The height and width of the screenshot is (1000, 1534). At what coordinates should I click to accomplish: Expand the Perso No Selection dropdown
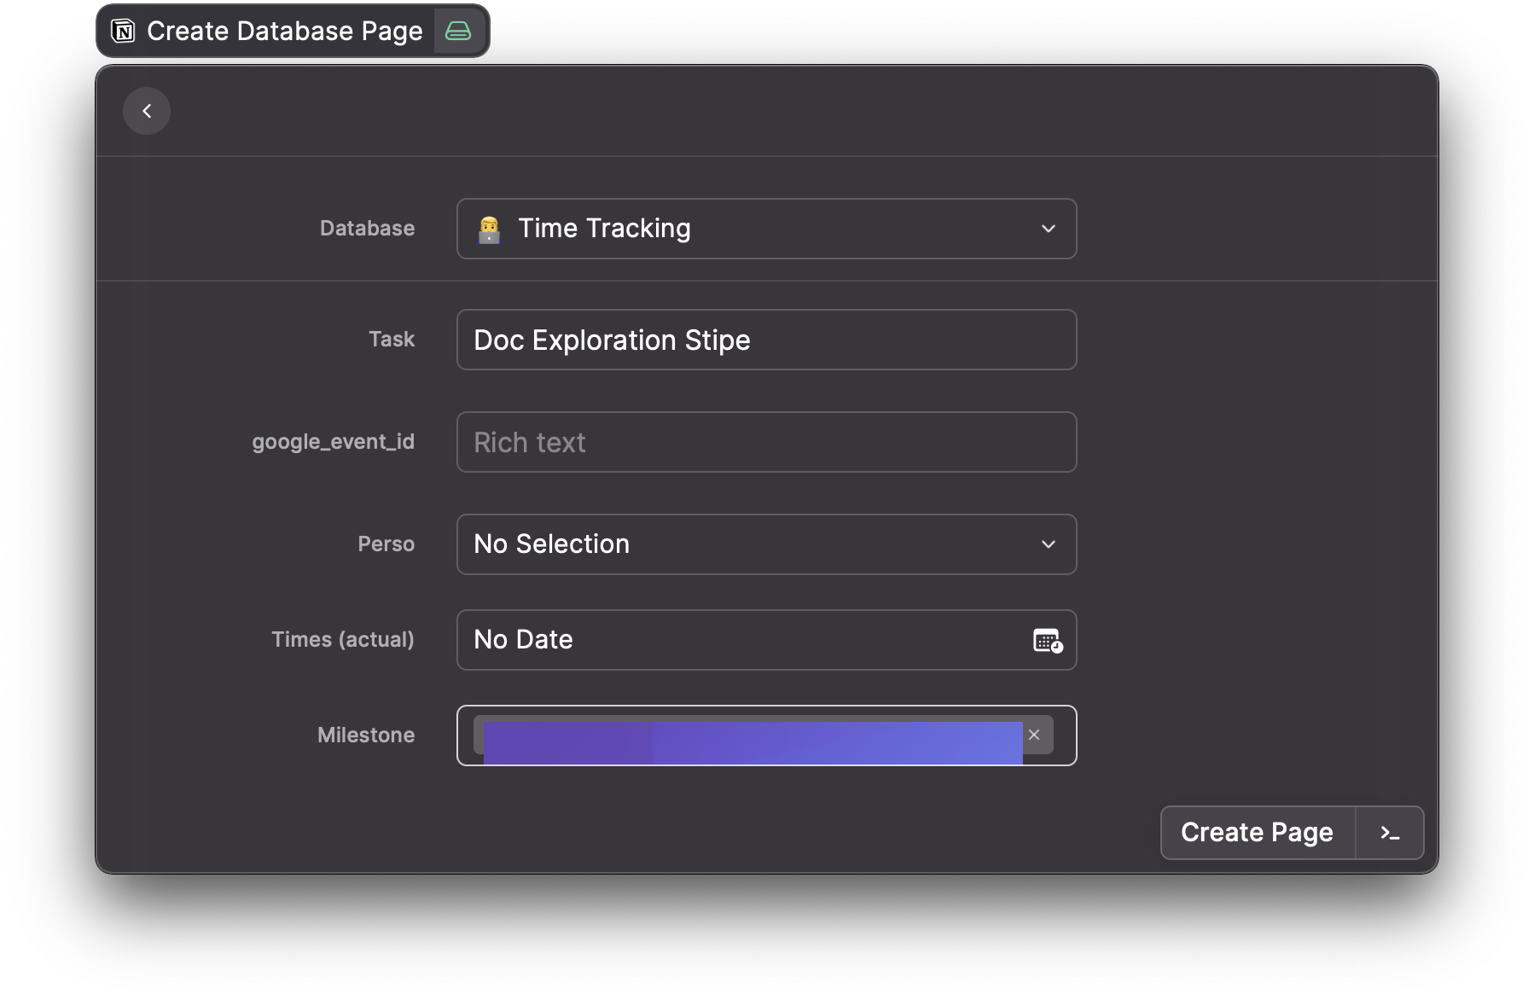point(766,544)
